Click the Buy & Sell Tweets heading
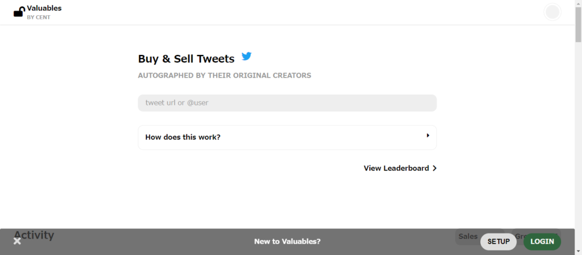The image size is (582, 255). click(186, 59)
